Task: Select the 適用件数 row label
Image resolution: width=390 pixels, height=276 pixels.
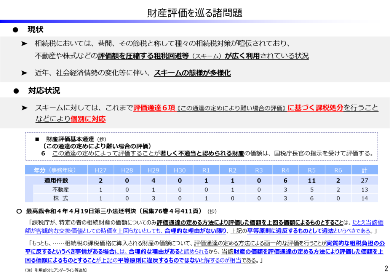Action: [56, 180]
